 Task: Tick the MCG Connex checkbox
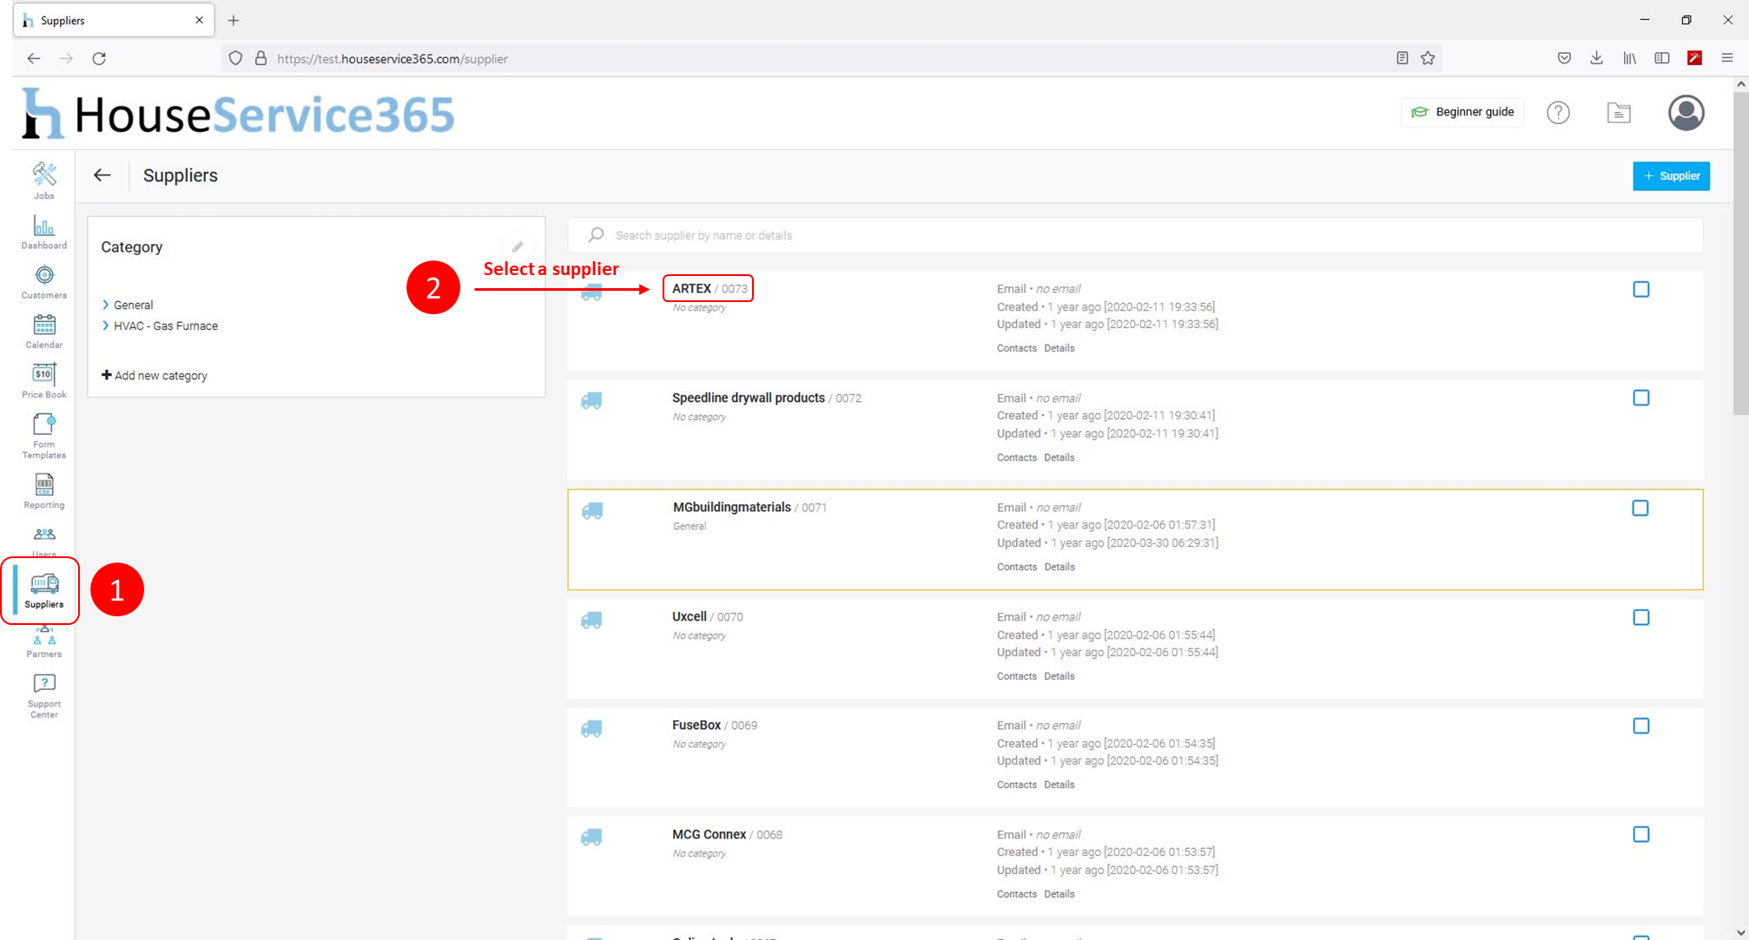[1641, 834]
